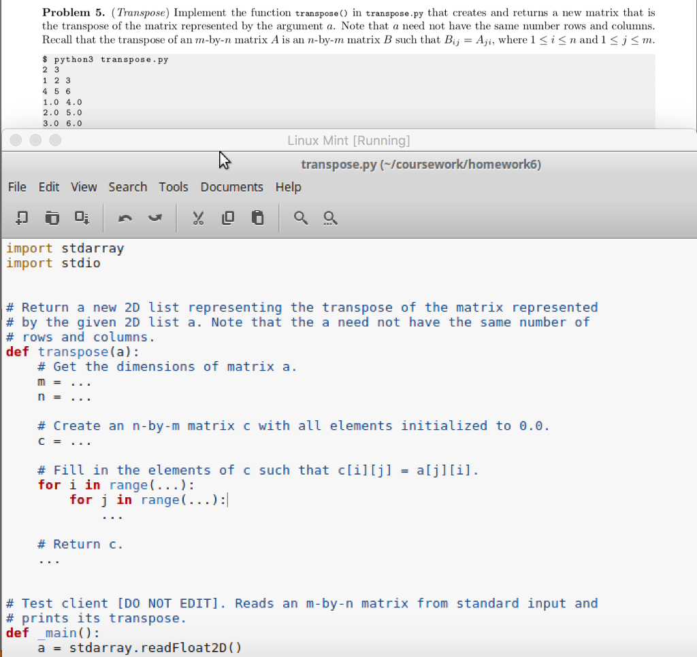Image resolution: width=697 pixels, height=657 pixels.
Task: Click '$ python3 transpose.py' in the PDF
Action: (106, 60)
